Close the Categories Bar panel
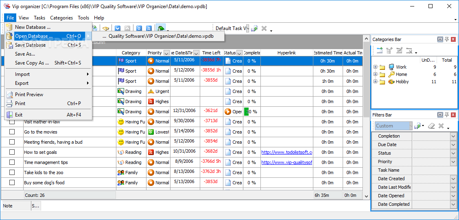 453,39
